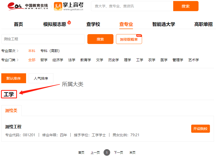Go to 查学校 tab
This screenshot has height=158, width=216.
click(x=93, y=24)
